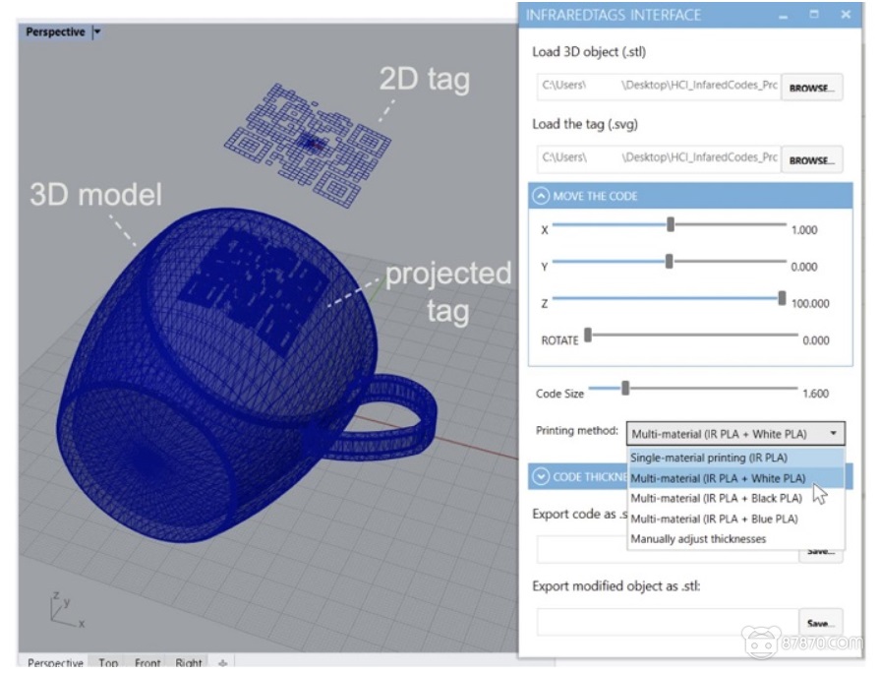The height and width of the screenshot is (674, 880).
Task: Save the modified object as .stl
Action: pos(820,624)
